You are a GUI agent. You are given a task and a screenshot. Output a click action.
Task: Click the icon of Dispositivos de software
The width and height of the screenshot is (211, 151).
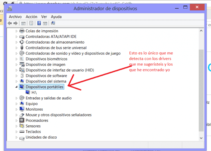point(22,75)
